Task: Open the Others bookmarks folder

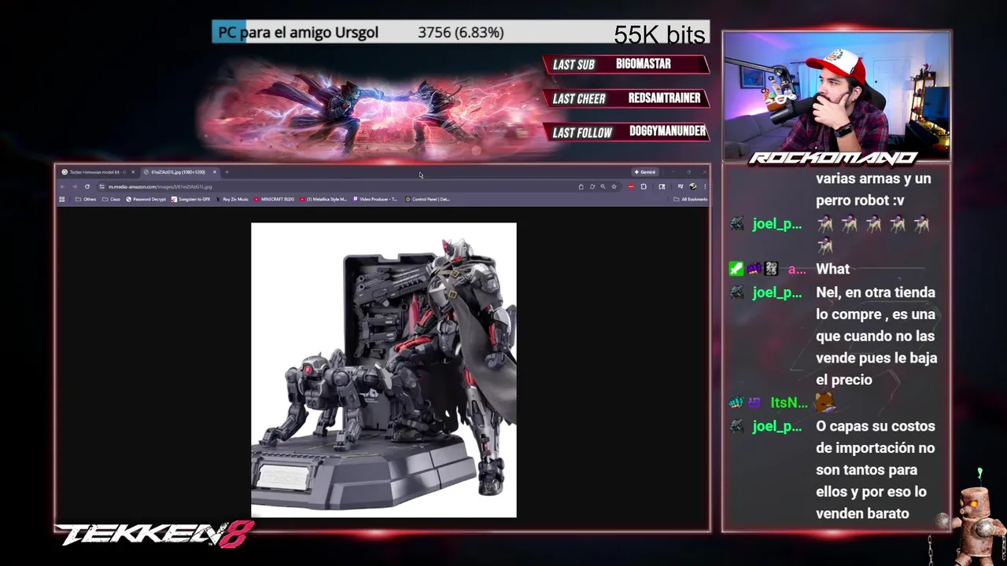Action: [85, 199]
